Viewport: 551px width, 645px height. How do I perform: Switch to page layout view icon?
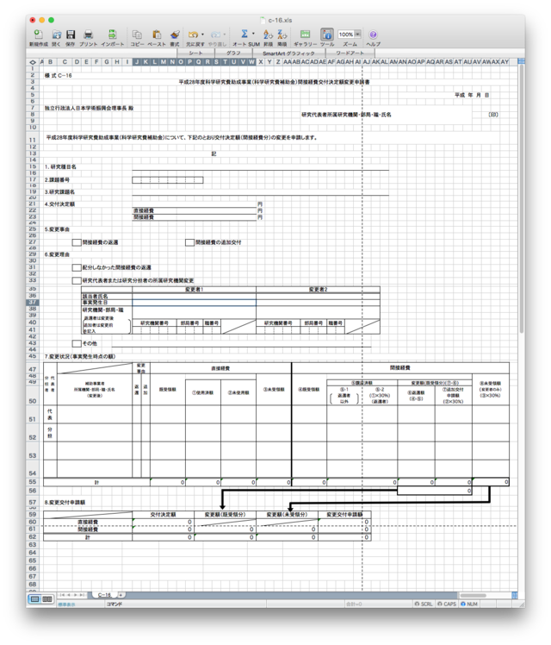pos(47,599)
